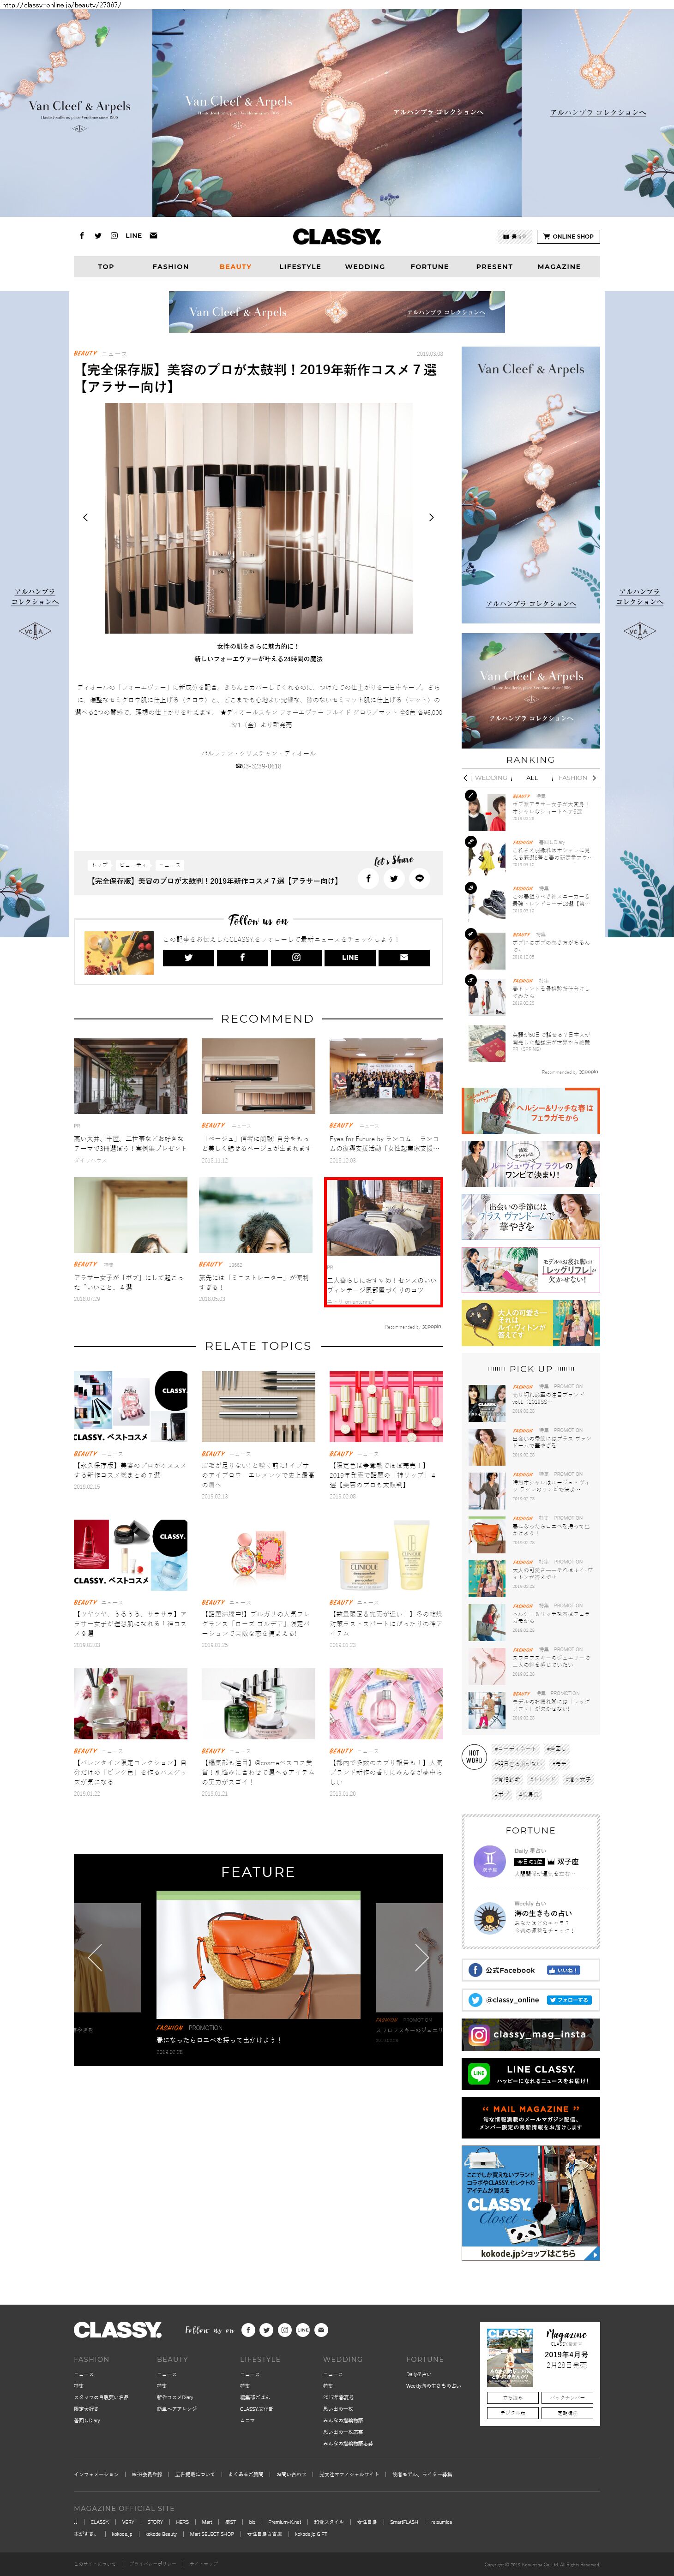This screenshot has height=2576, width=674.
Task: Open the HOT WORD circle badge
Action: point(474,1756)
